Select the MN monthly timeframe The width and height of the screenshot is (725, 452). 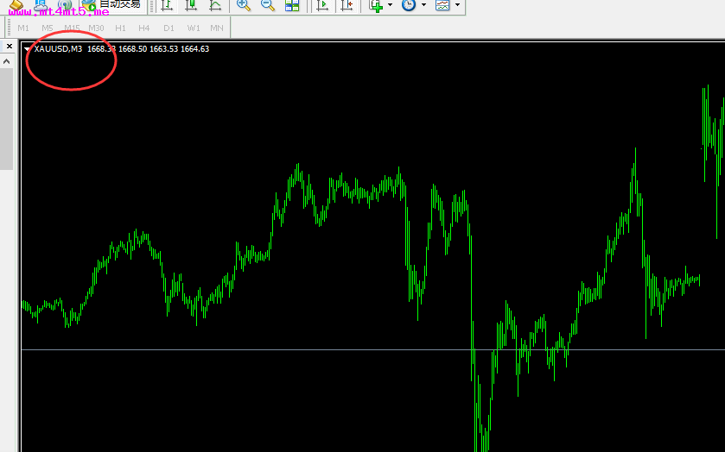click(x=217, y=28)
